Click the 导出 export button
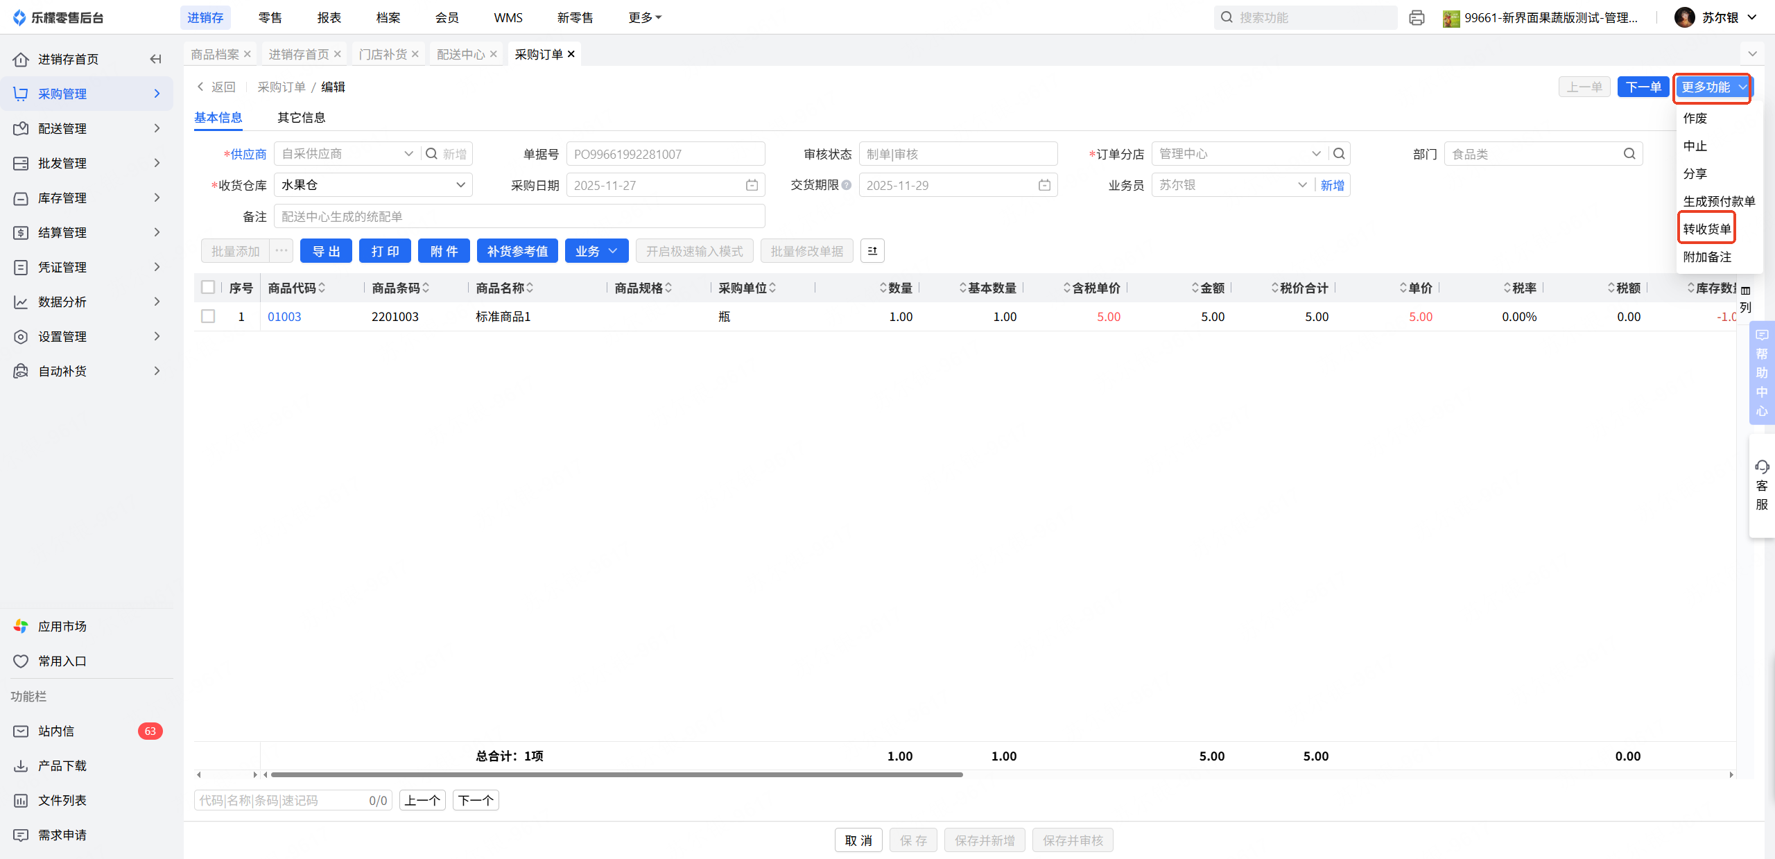 pyautogui.click(x=326, y=251)
